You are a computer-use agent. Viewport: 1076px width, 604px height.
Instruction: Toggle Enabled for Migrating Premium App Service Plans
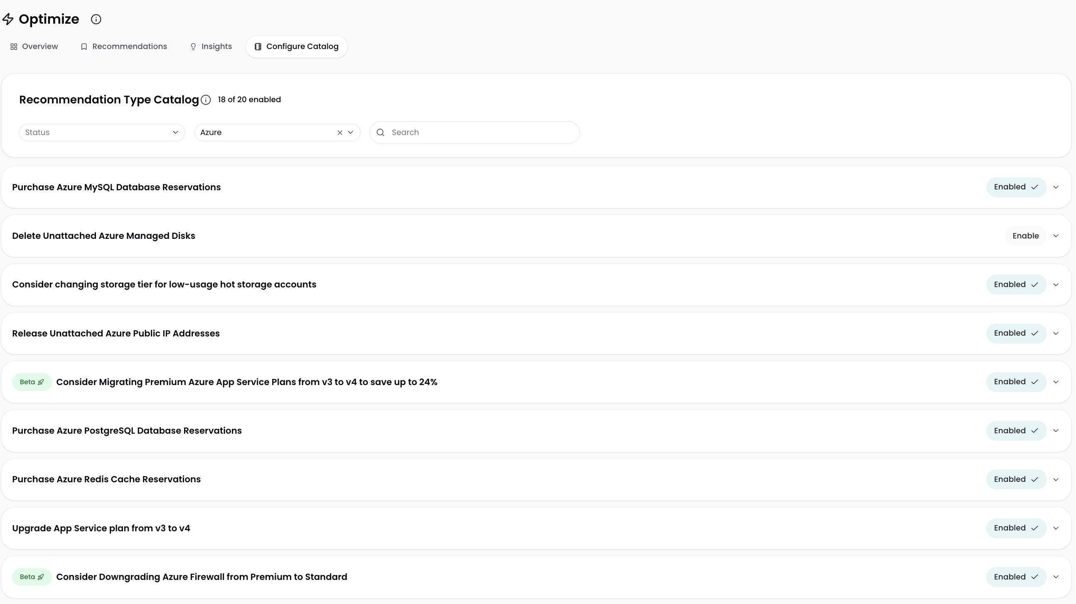coord(1016,382)
